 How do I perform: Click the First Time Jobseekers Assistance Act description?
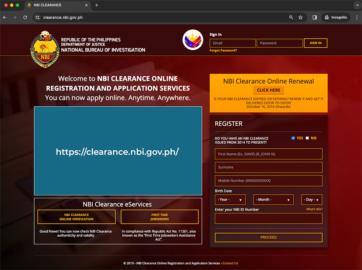[x=159, y=235]
